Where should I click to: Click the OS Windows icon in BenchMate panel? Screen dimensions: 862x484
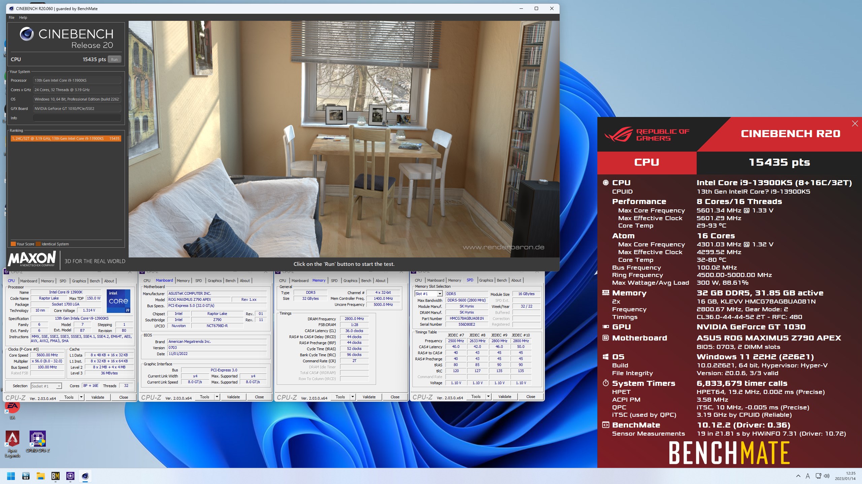pyautogui.click(x=605, y=357)
